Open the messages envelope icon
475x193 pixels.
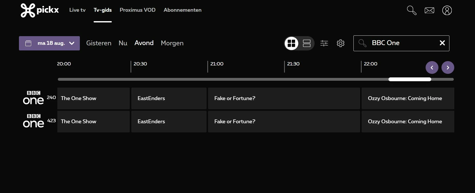pos(429,10)
